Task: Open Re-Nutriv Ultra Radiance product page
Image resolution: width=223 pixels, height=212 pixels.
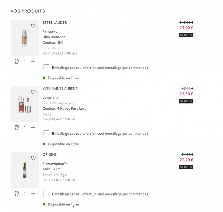Action: 54,34
